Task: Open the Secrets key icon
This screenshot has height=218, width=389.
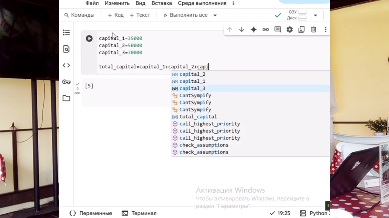Action: pyautogui.click(x=66, y=82)
